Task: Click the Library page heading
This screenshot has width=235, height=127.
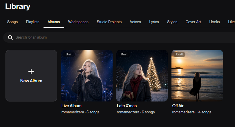Action: 18,7
